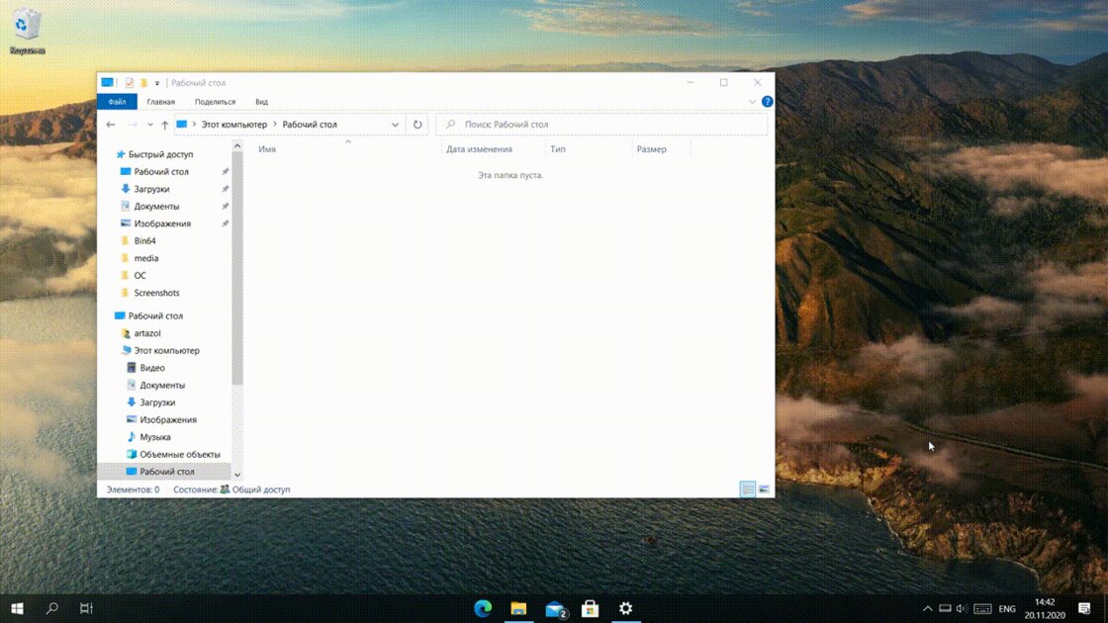Click the refresh icon next to the address bar
The width and height of the screenshot is (1108, 623).
click(x=416, y=124)
